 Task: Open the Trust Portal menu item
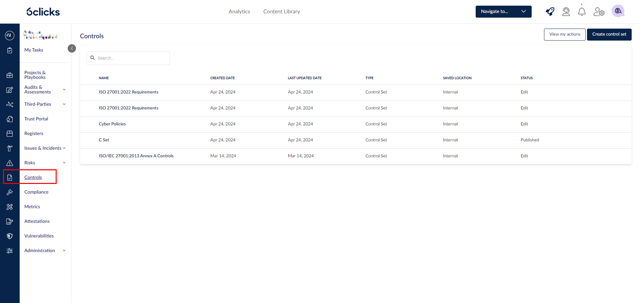click(36, 119)
